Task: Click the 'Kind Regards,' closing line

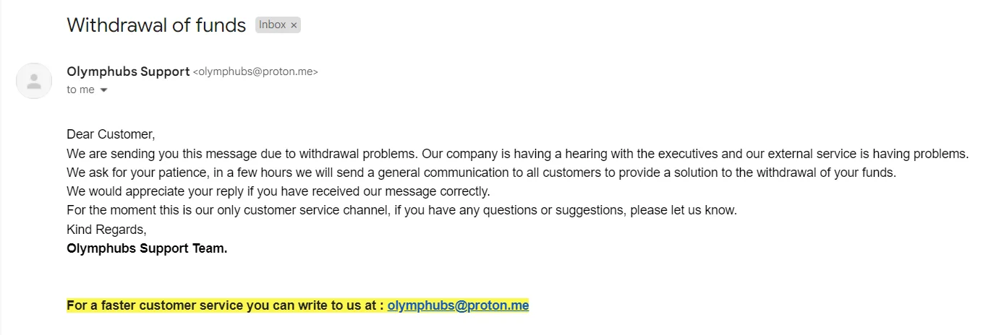Action: click(x=106, y=230)
